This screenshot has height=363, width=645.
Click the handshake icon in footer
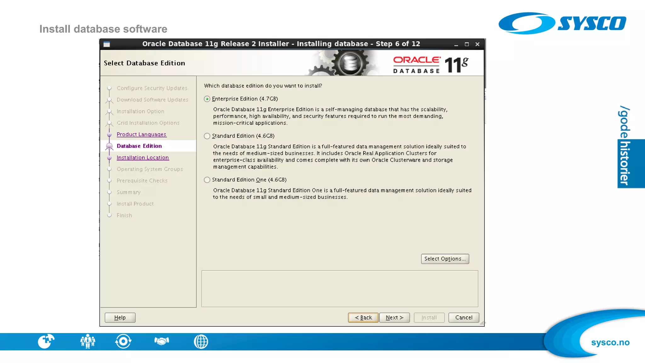point(162,341)
